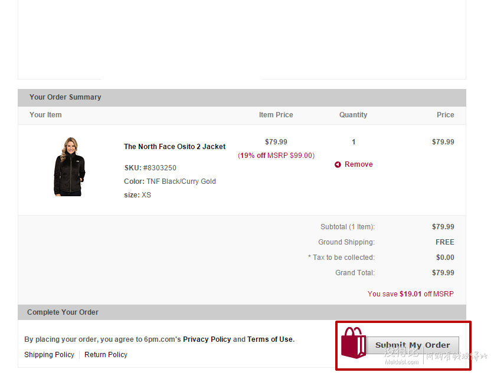Viewport: 494px width, 376px height.
Task: Click the red shopping bag icon
Action: (354, 342)
